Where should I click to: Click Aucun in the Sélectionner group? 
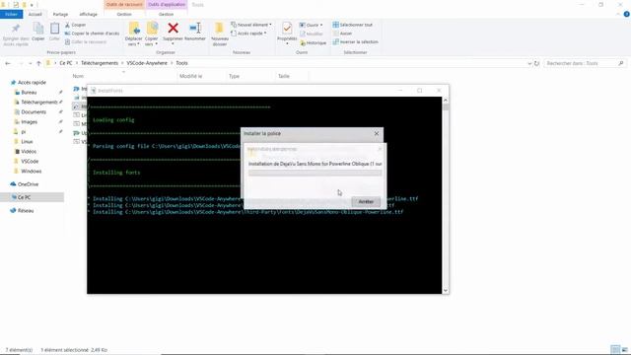342,34
